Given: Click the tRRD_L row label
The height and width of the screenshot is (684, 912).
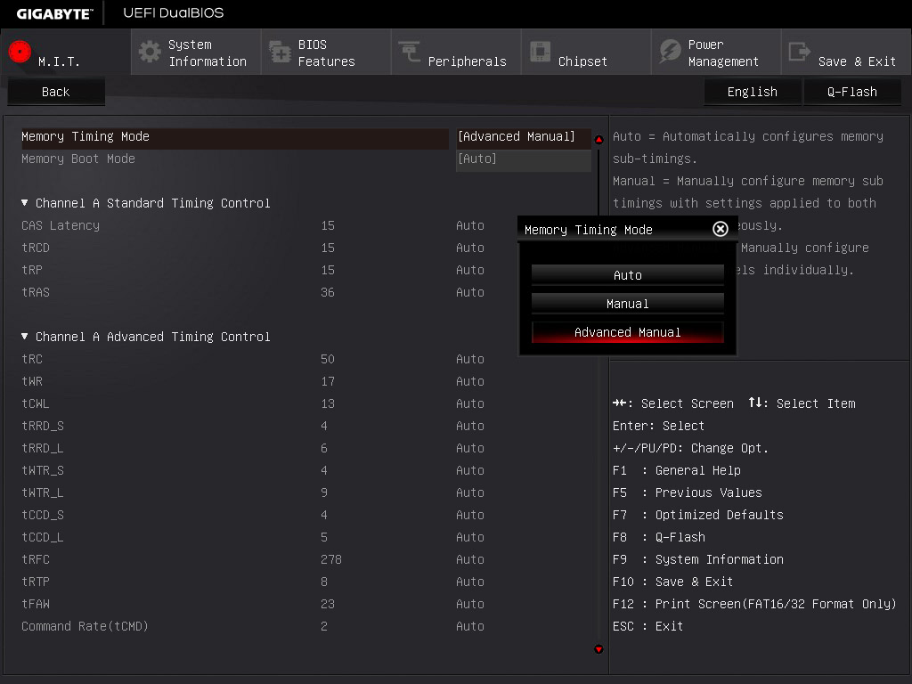Looking at the screenshot, I should (x=43, y=449).
